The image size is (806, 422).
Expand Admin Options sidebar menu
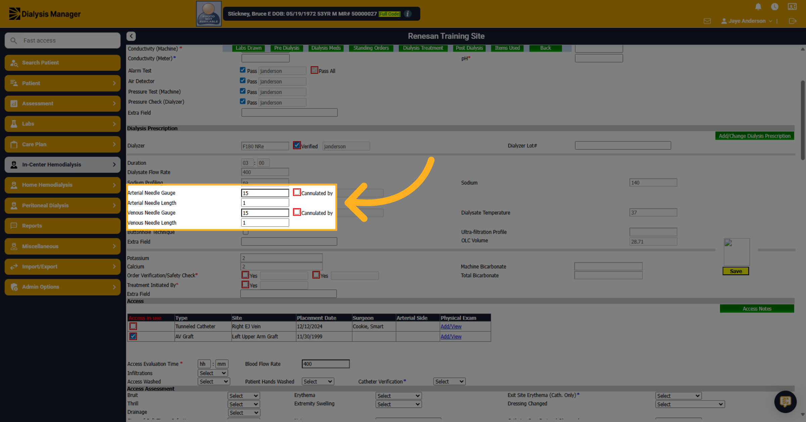[62, 287]
